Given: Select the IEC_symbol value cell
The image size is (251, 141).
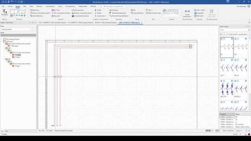Looking at the screenshot, I should click(242, 125).
